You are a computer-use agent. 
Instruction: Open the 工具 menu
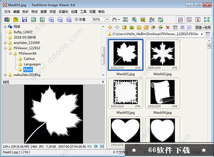coord(83,12)
